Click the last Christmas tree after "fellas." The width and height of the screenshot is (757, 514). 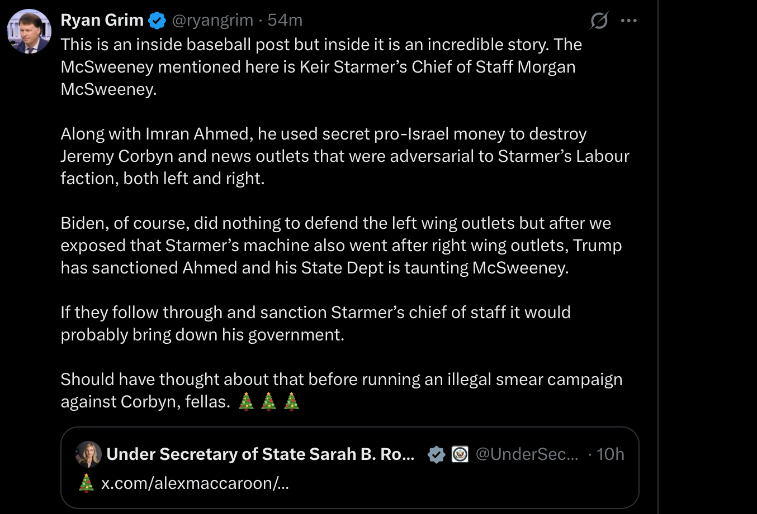click(x=291, y=402)
